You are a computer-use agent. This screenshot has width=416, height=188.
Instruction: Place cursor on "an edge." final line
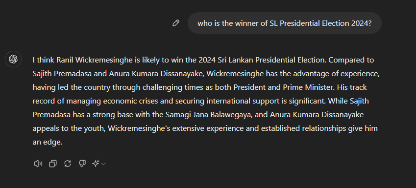(x=48, y=142)
